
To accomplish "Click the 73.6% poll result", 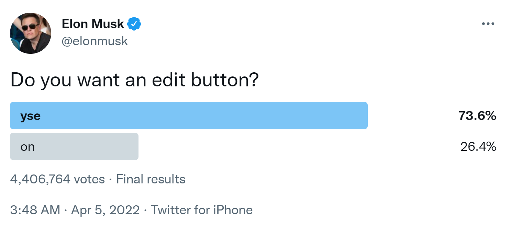I will click(x=477, y=116).
